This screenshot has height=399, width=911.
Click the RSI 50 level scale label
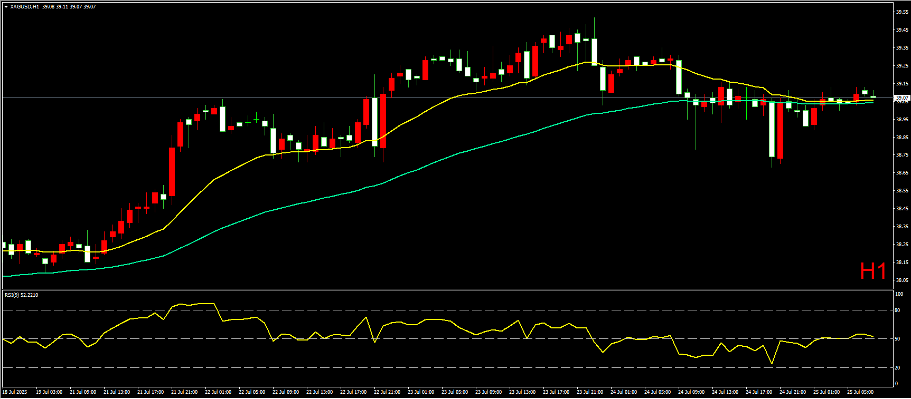pyautogui.click(x=897, y=339)
